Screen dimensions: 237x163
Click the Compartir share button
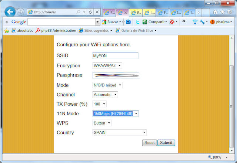154,22
